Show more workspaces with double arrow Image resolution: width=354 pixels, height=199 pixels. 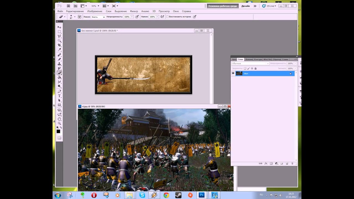pyautogui.click(x=255, y=6)
